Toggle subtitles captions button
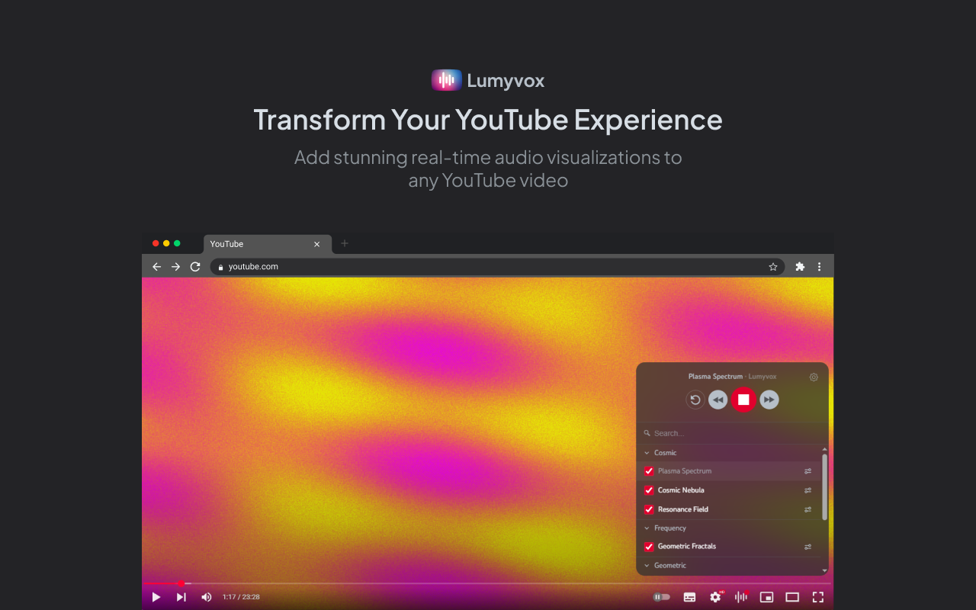Viewport: 976px width, 610px height. tap(689, 597)
